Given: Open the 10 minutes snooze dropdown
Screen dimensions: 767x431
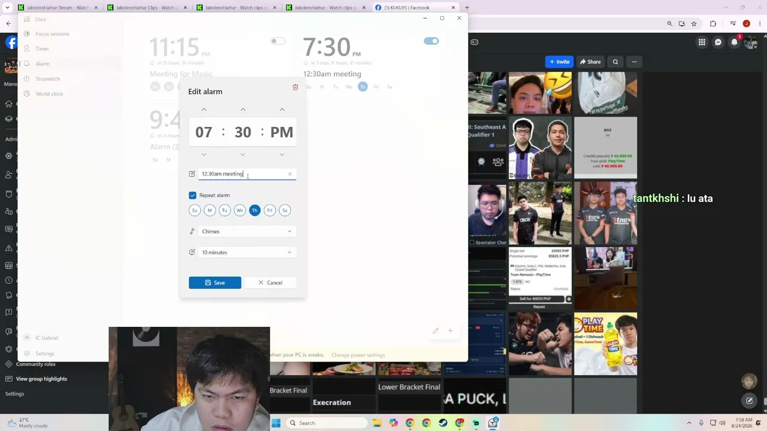Looking at the screenshot, I should [x=247, y=253].
